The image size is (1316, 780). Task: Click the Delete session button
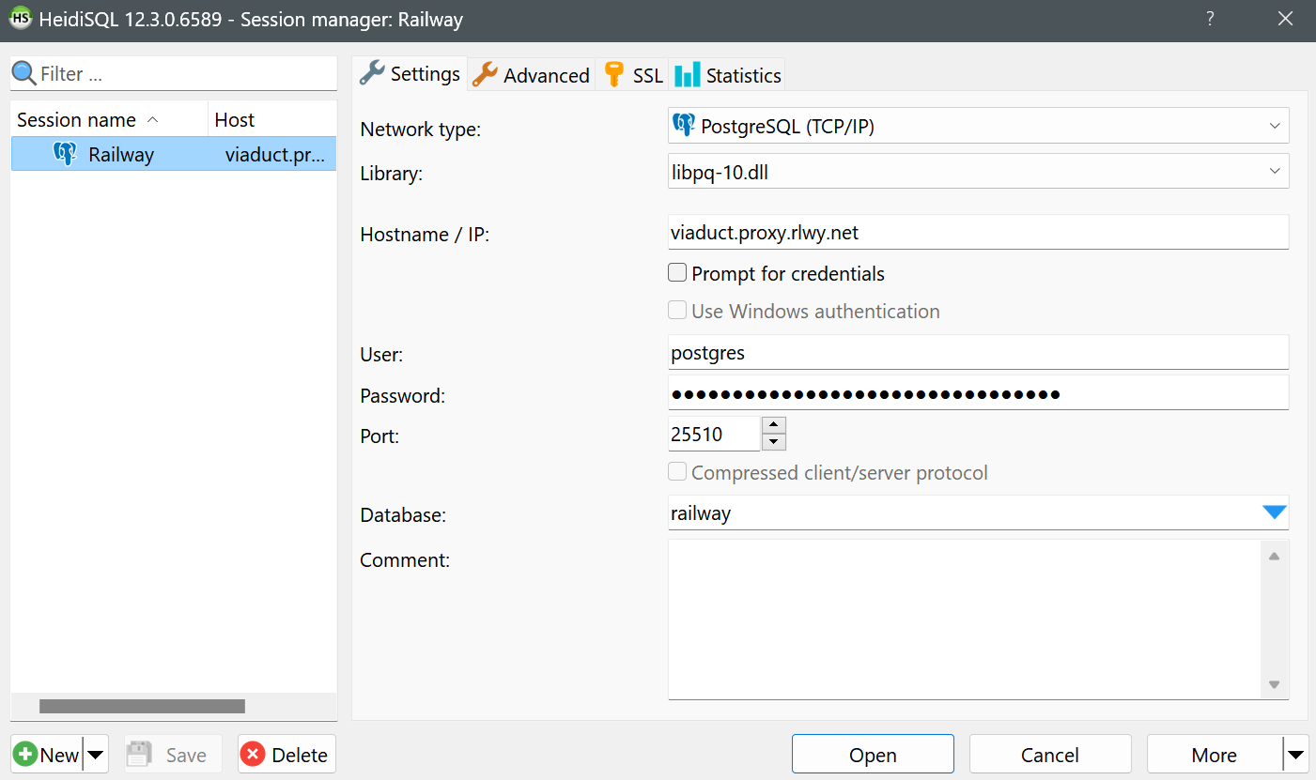click(x=286, y=755)
